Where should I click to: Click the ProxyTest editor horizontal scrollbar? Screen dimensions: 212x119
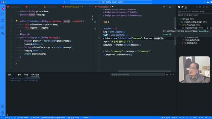tap(145, 71)
